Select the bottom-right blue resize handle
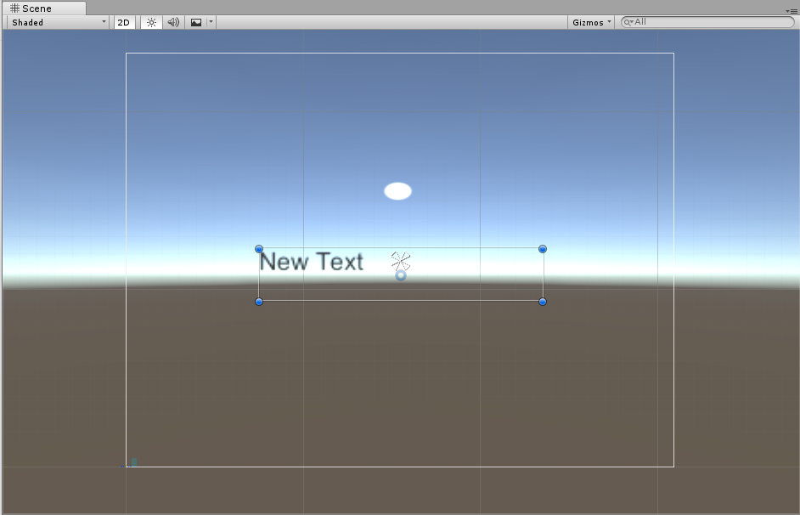The image size is (800, 515). pos(543,302)
